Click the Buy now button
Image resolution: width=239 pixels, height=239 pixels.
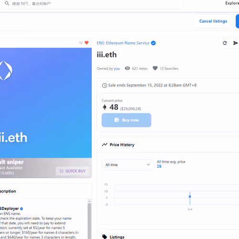pyautogui.click(x=127, y=120)
